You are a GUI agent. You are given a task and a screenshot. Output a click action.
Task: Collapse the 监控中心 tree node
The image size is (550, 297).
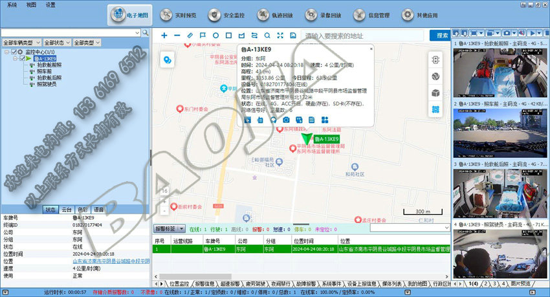coord(6,52)
